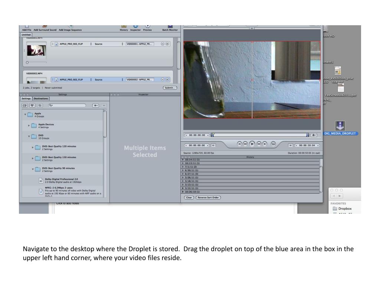Click Source destination in VID00001 target row

98,44
